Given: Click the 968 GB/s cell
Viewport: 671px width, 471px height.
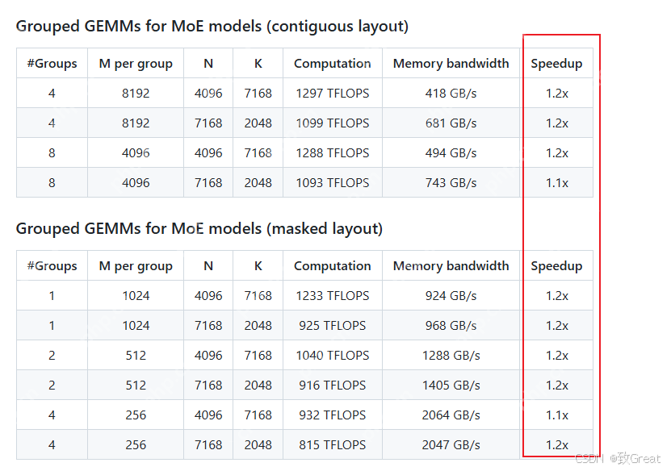Looking at the screenshot, I should [x=451, y=326].
